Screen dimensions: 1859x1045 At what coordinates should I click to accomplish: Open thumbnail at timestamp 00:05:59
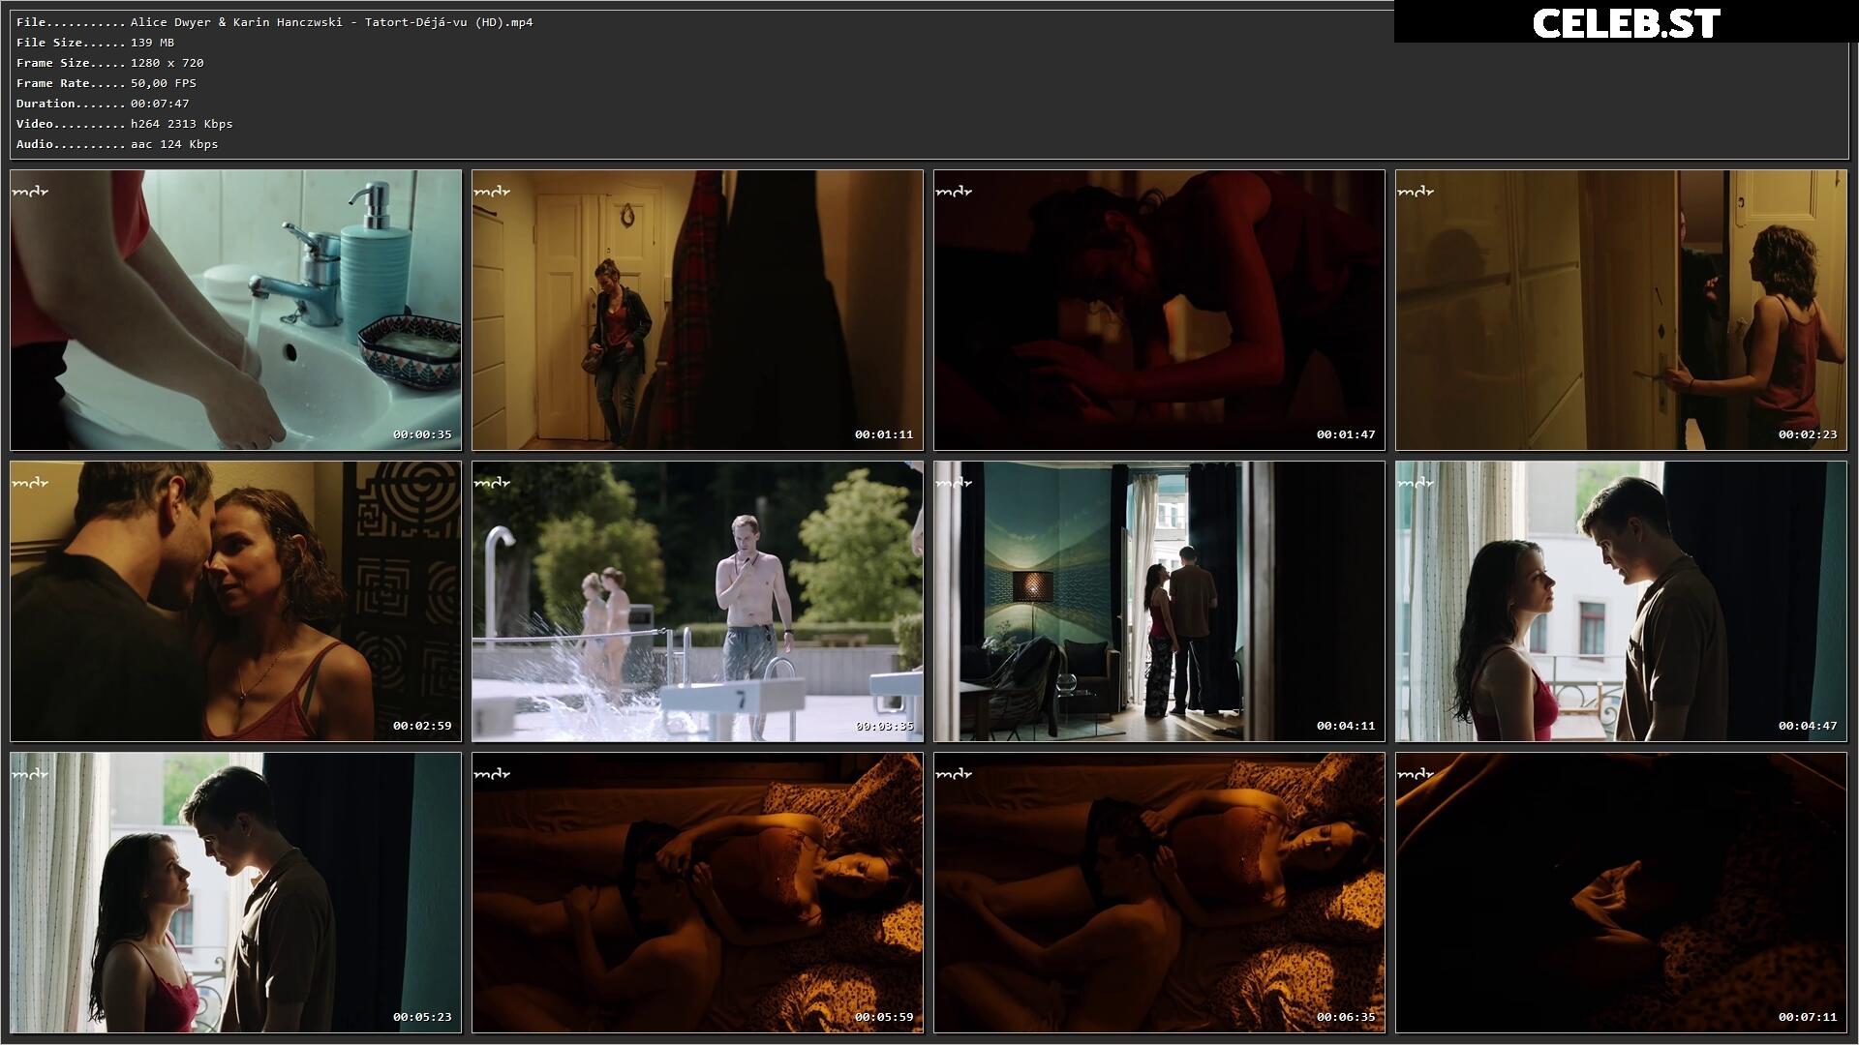pos(697,892)
